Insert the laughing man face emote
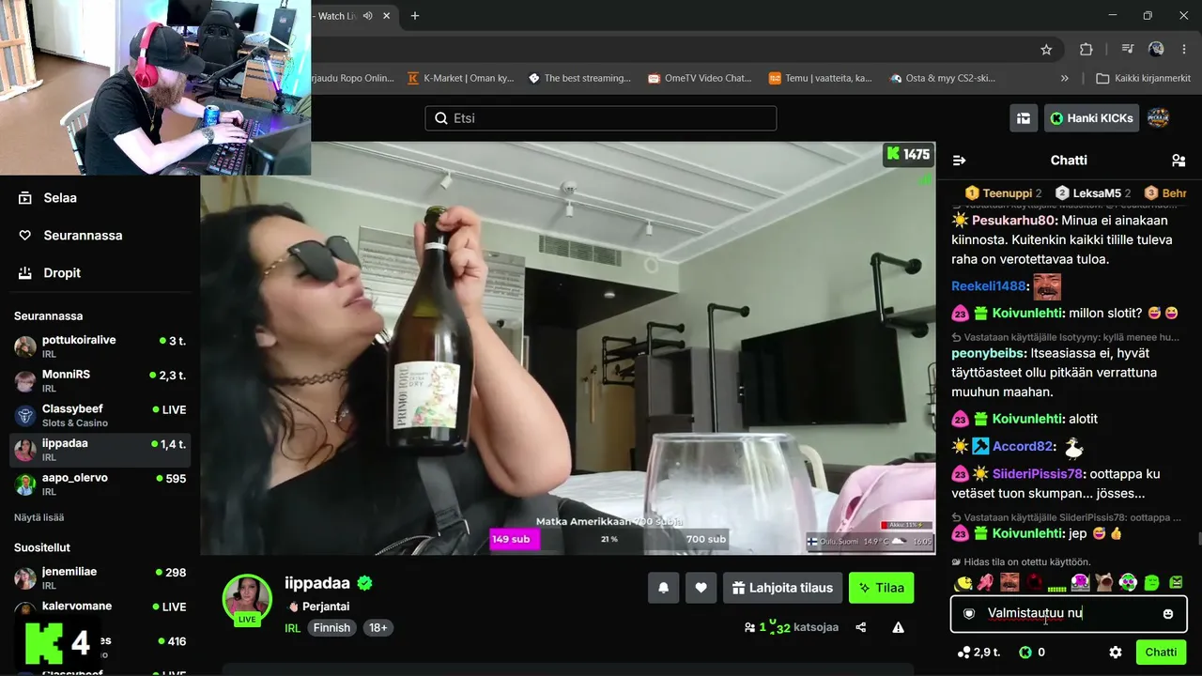 coord(1009,582)
